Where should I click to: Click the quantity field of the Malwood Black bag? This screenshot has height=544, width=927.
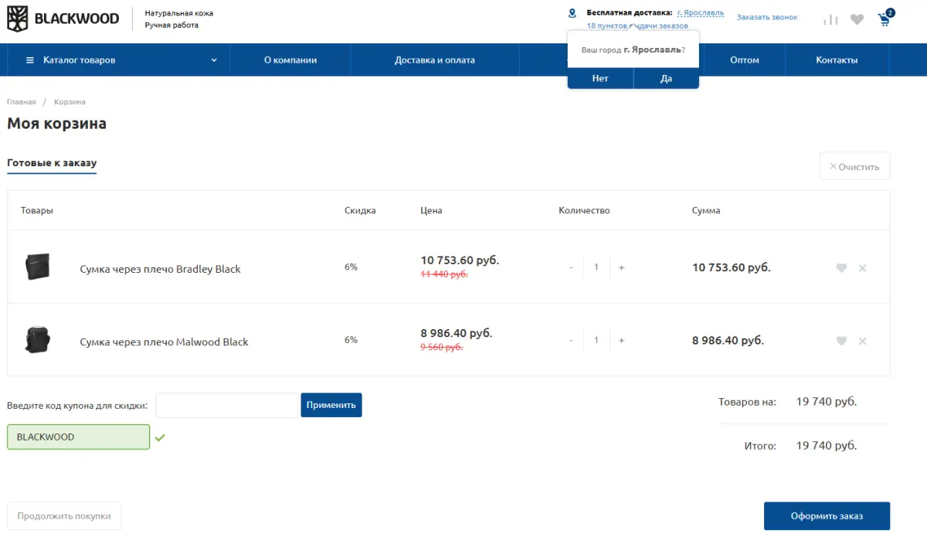(x=596, y=340)
